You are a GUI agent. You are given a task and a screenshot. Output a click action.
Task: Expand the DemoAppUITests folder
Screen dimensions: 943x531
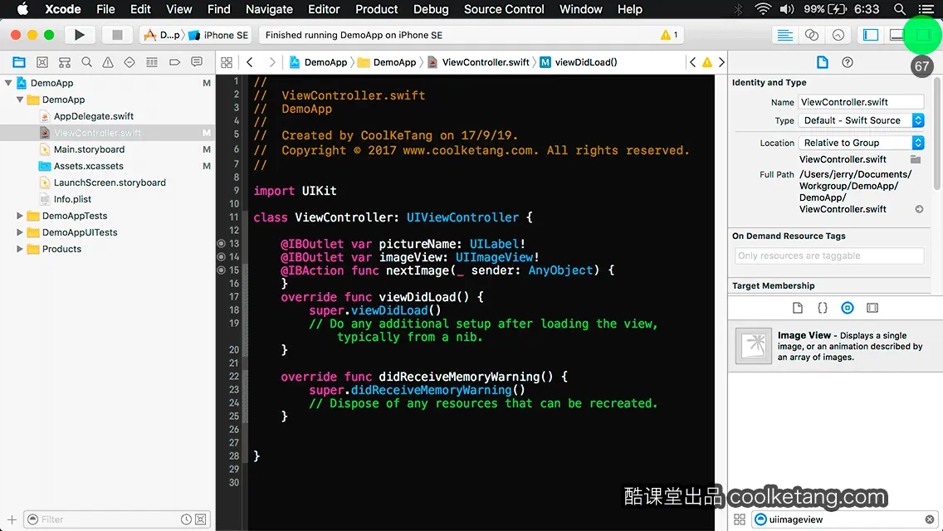click(x=20, y=232)
